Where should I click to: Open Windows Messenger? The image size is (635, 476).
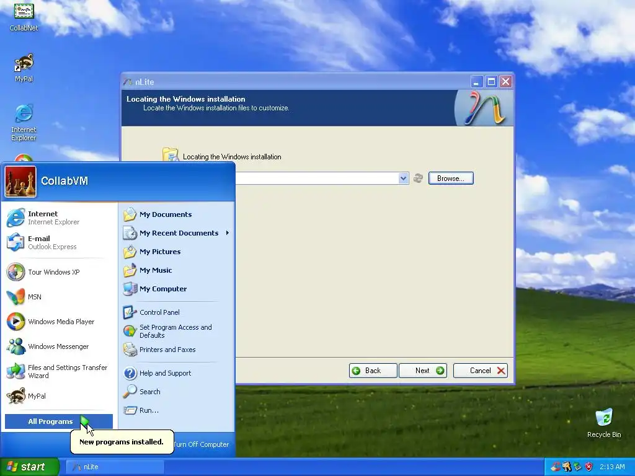point(59,346)
